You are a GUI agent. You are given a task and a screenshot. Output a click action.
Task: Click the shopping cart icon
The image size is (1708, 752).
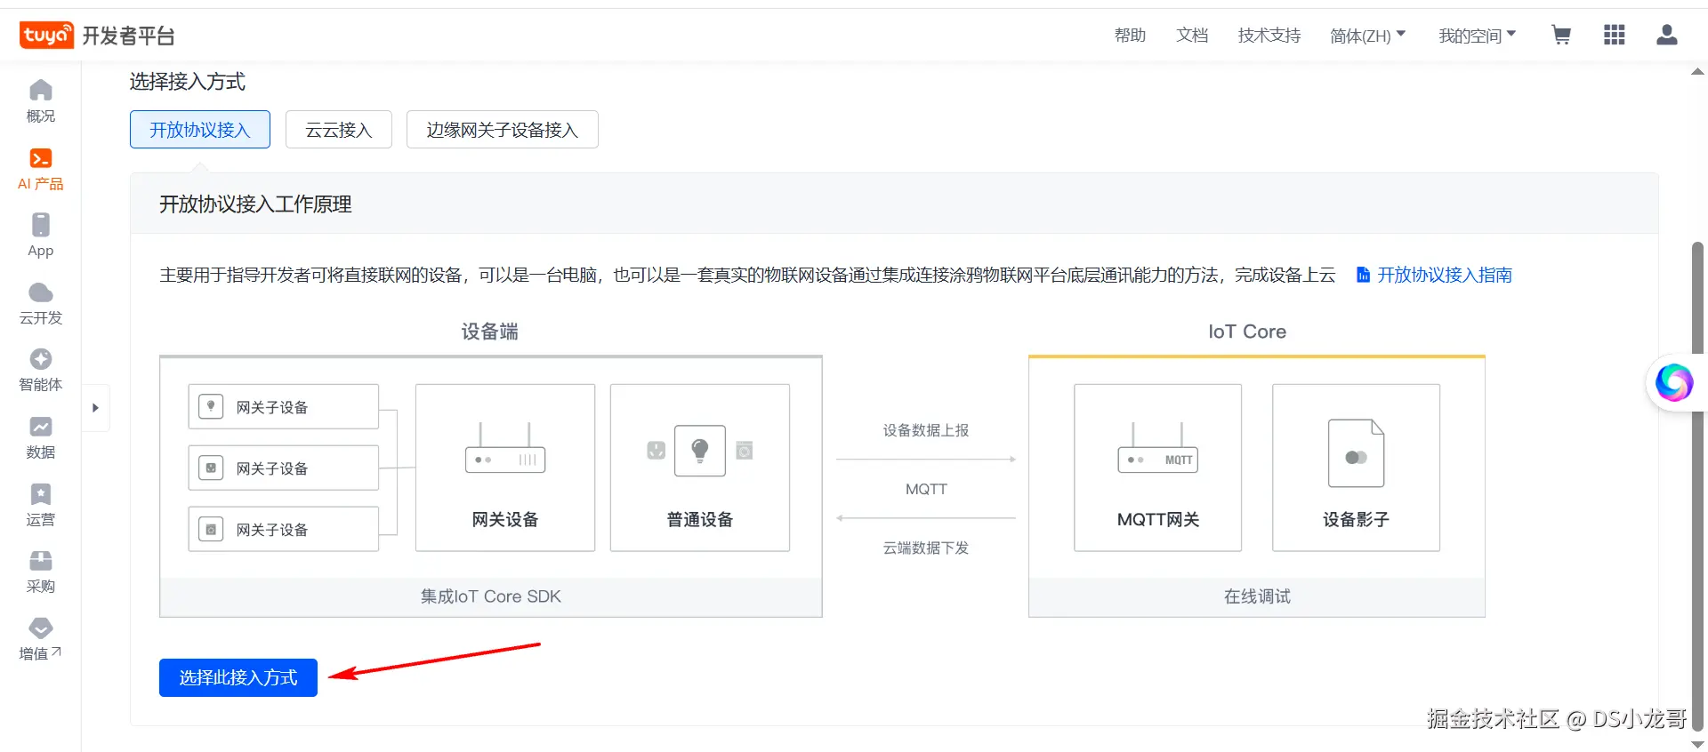[1561, 35]
